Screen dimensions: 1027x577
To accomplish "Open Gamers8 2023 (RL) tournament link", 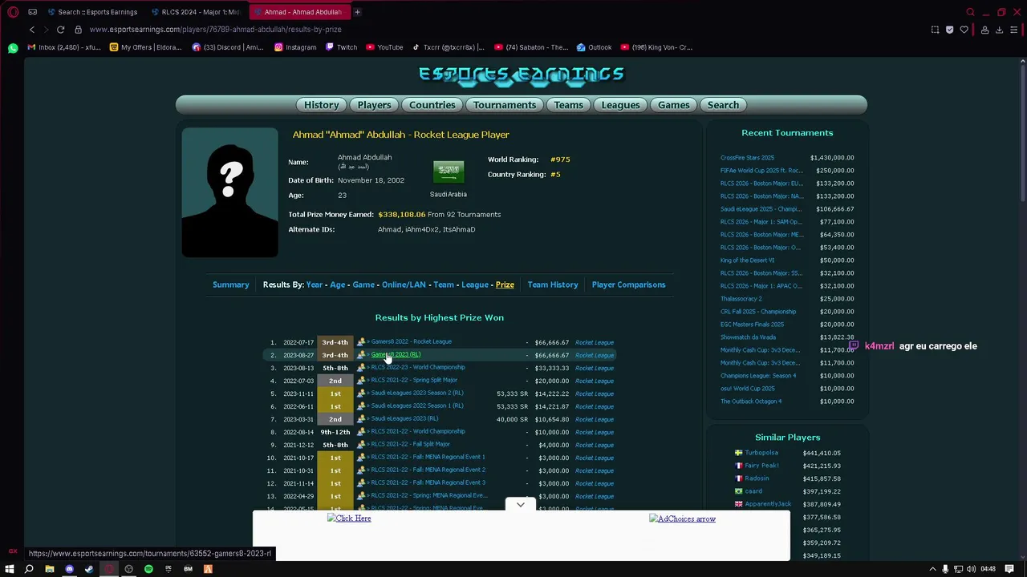I will [x=396, y=354].
